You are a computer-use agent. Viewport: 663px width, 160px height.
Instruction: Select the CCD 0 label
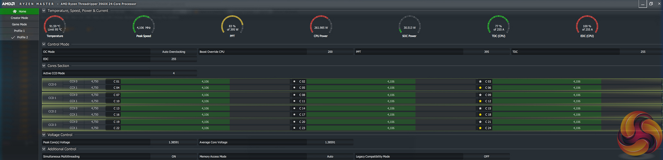pyautogui.click(x=52, y=85)
